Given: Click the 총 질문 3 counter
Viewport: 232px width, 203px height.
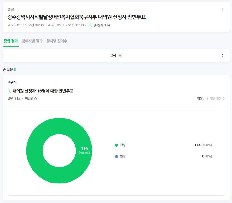Looking at the screenshot, I should coord(9,69).
